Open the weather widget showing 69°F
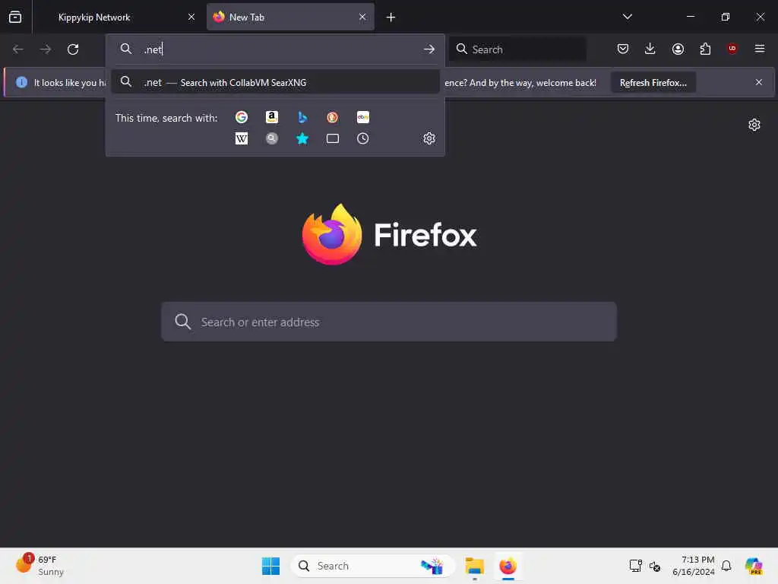Screen dimensions: 778x584 (40, 566)
